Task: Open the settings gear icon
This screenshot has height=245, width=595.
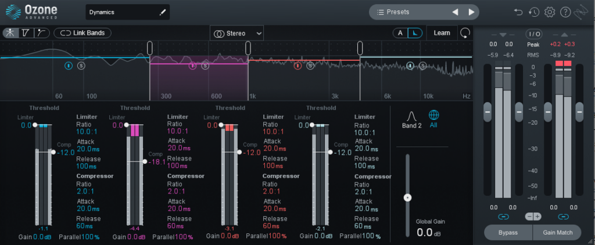Action: pyautogui.click(x=550, y=12)
